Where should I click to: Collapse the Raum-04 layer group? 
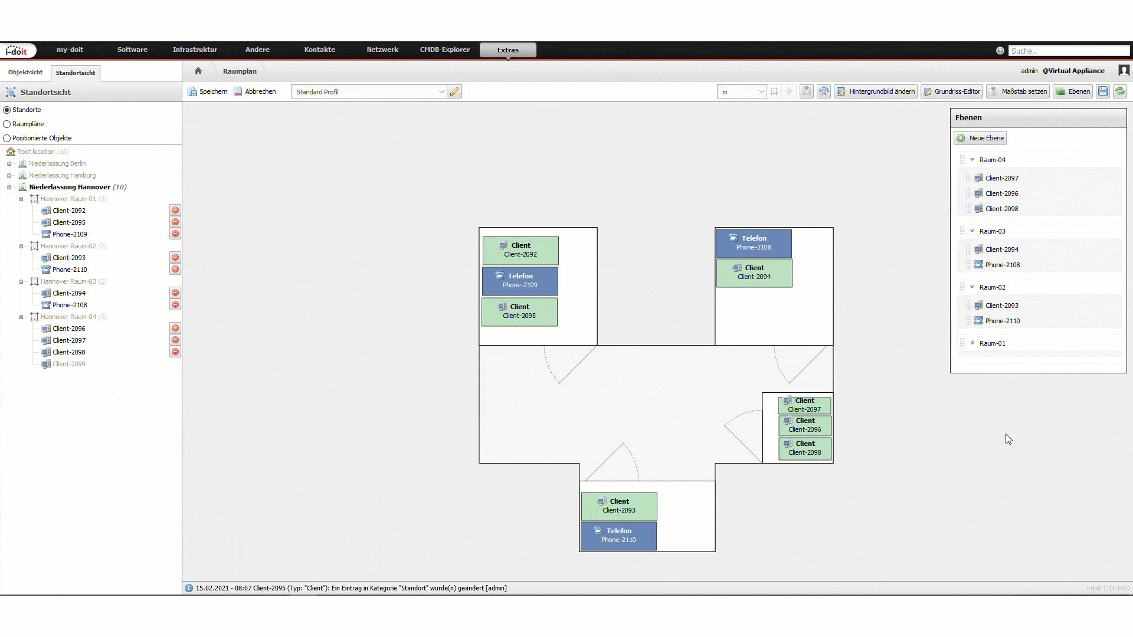[x=972, y=160]
